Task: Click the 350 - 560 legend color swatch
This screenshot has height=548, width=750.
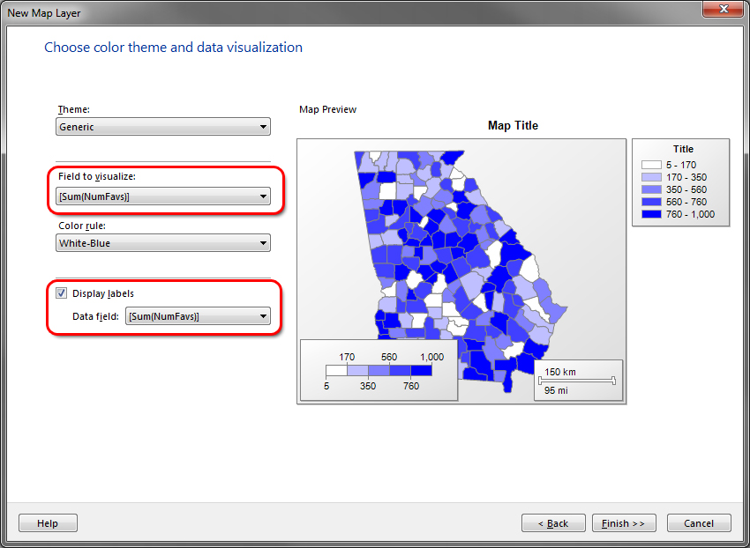Action: (x=651, y=189)
